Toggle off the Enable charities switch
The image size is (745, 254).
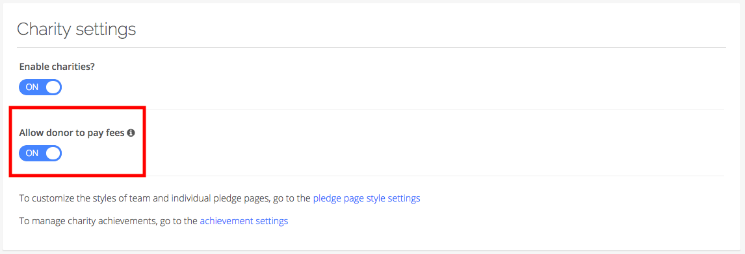pyautogui.click(x=40, y=87)
